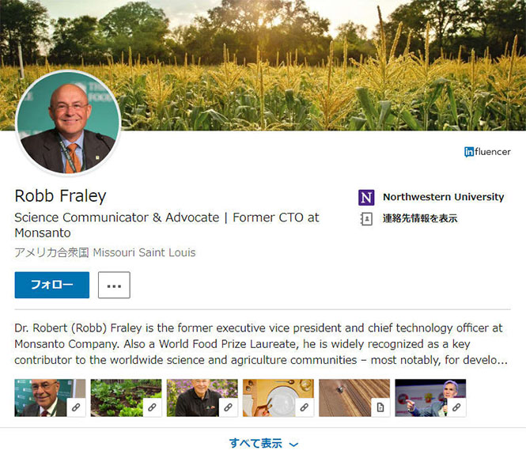Viewport: 526px width, 458px height.
Task: Open link icon on first media thumbnail
Action: [x=76, y=407]
